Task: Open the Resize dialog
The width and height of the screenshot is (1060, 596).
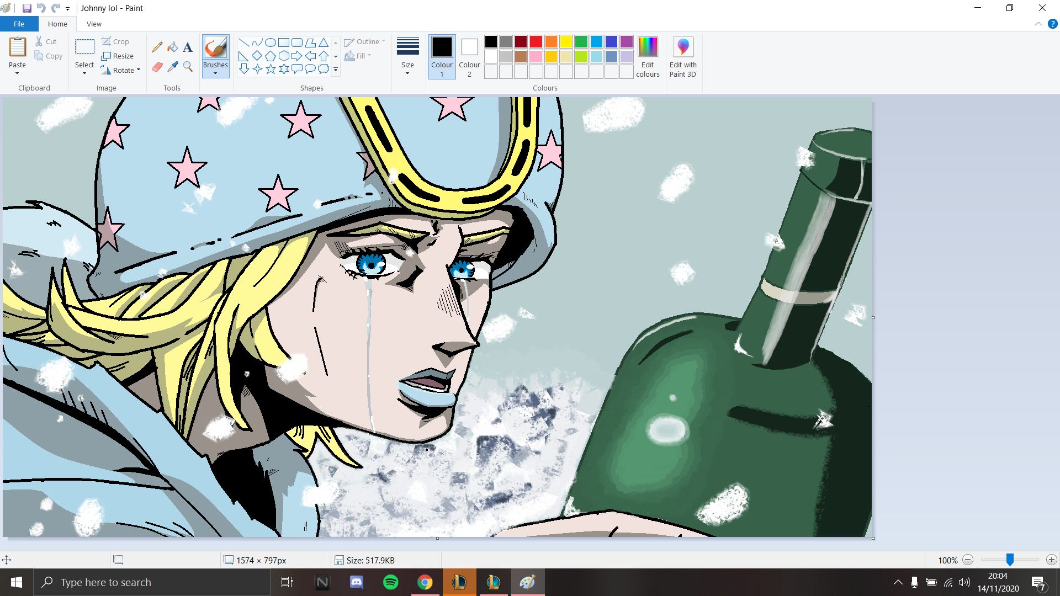Action: [x=118, y=56]
